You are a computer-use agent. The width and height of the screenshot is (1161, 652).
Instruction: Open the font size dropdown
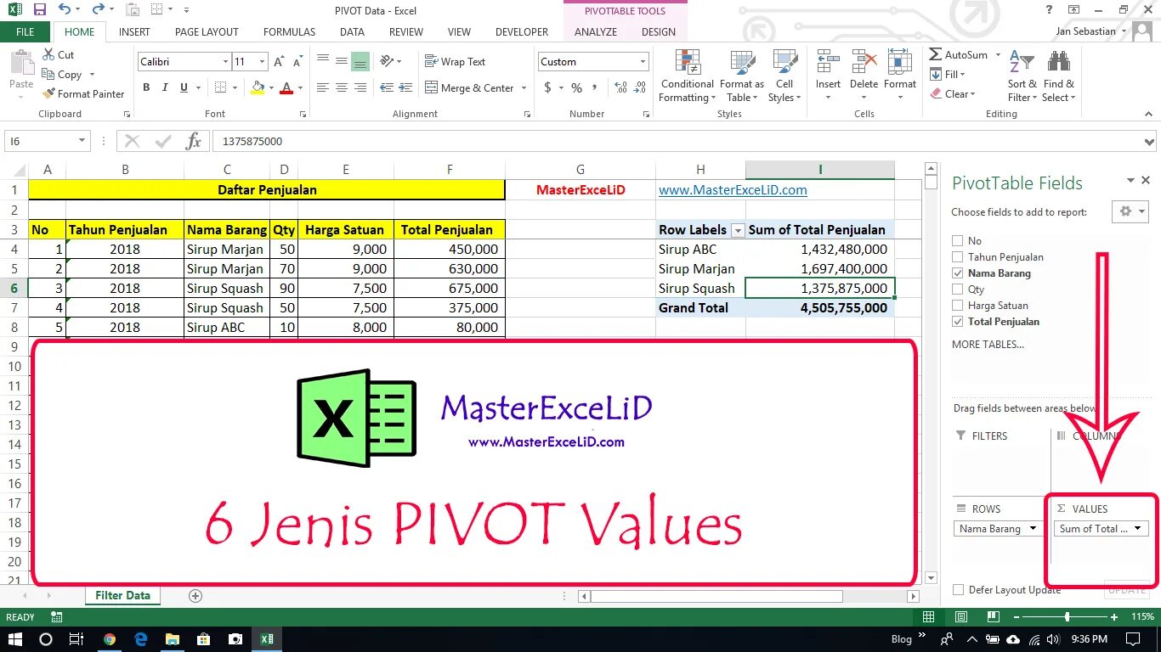pos(262,62)
